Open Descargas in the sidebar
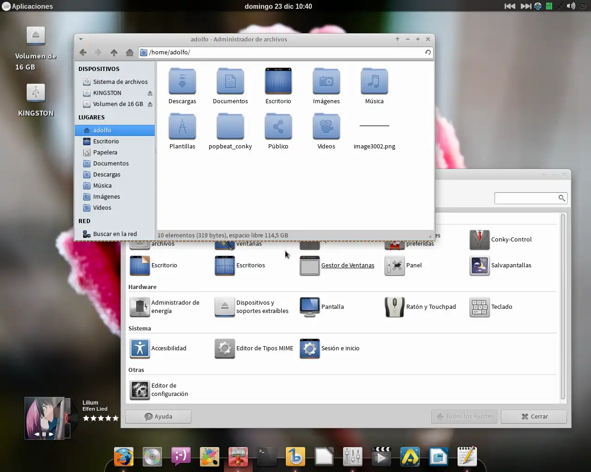This screenshot has width=591, height=472. pos(115,175)
